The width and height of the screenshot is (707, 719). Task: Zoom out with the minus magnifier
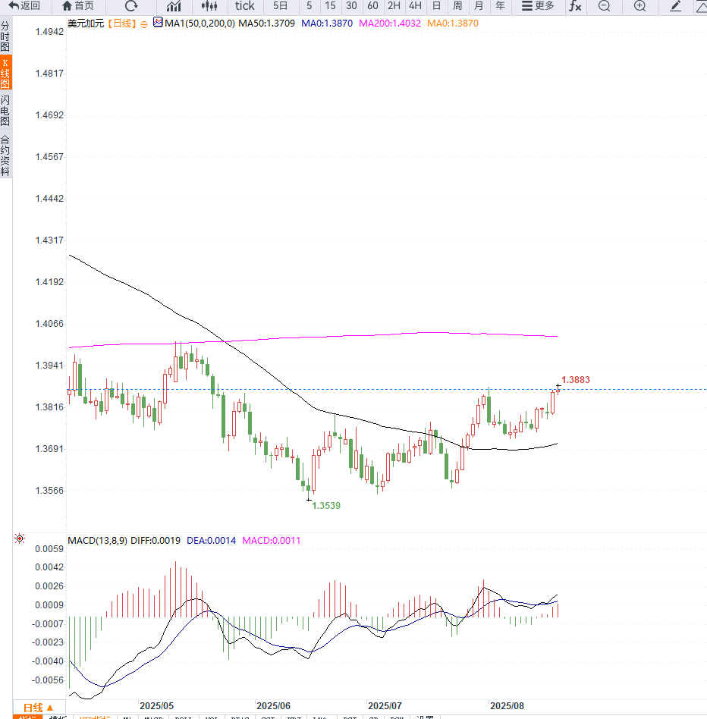click(605, 6)
